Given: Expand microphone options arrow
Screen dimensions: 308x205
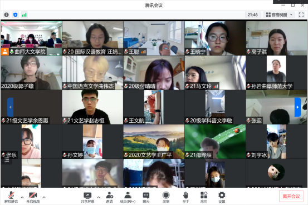Looking at the screenshot, I should pyautogui.click(x=22, y=197).
